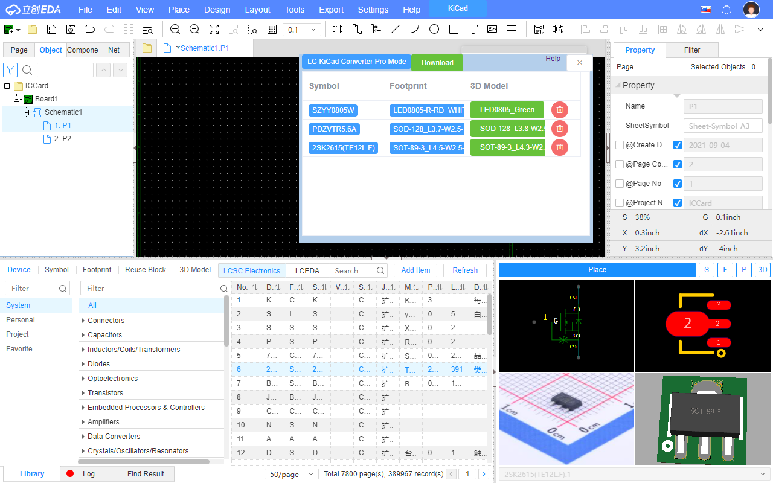
Task: Toggle the @Create D... left checkbox
Action: point(620,145)
